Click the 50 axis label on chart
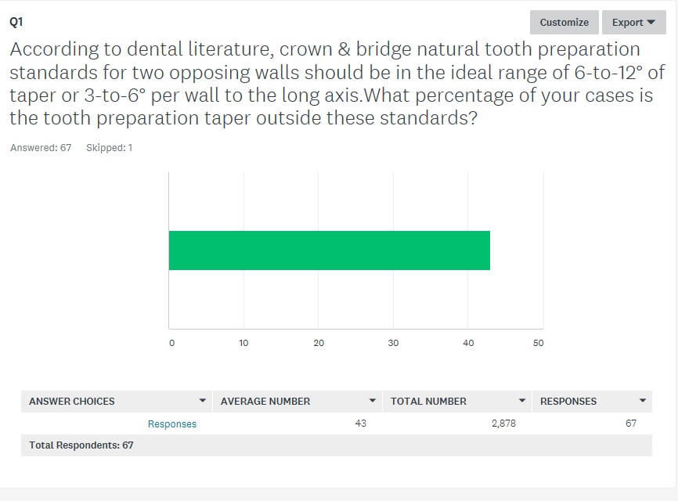The width and height of the screenshot is (678, 501). click(538, 343)
